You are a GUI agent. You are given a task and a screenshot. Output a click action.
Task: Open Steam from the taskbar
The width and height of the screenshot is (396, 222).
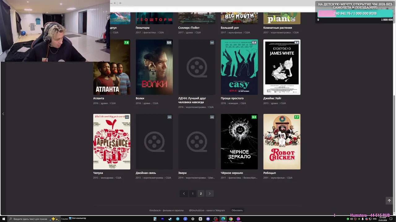coord(170,219)
